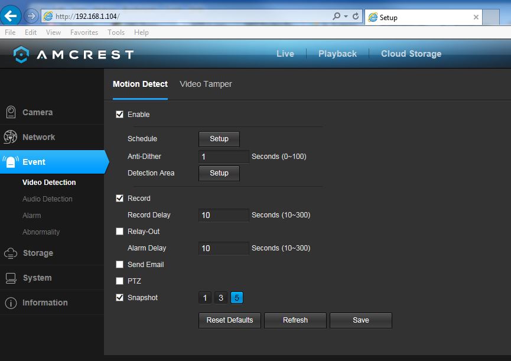This screenshot has height=361, width=511.
Task: Open the File menu
Action: coord(10,32)
